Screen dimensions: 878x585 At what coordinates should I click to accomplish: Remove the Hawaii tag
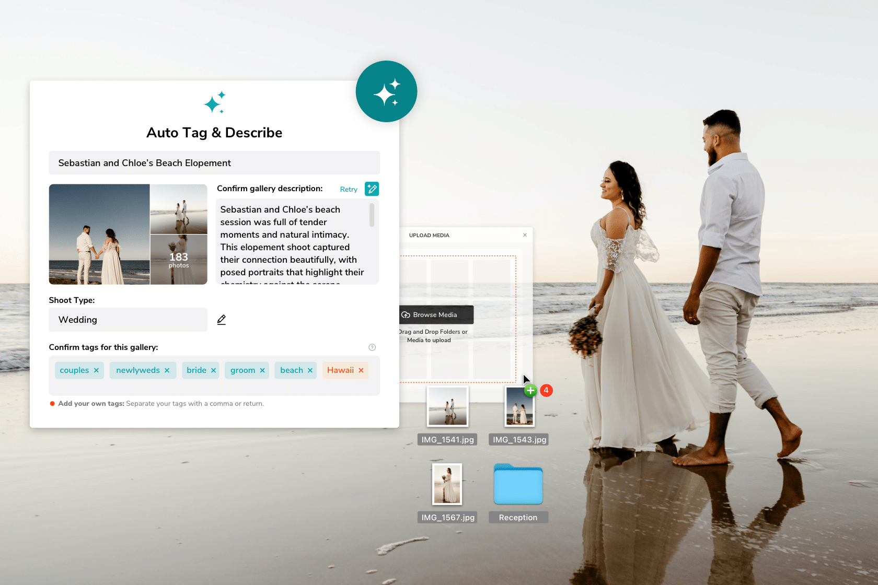coord(361,370)
